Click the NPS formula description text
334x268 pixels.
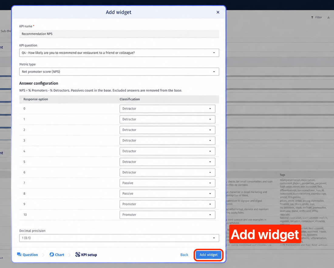101,90
